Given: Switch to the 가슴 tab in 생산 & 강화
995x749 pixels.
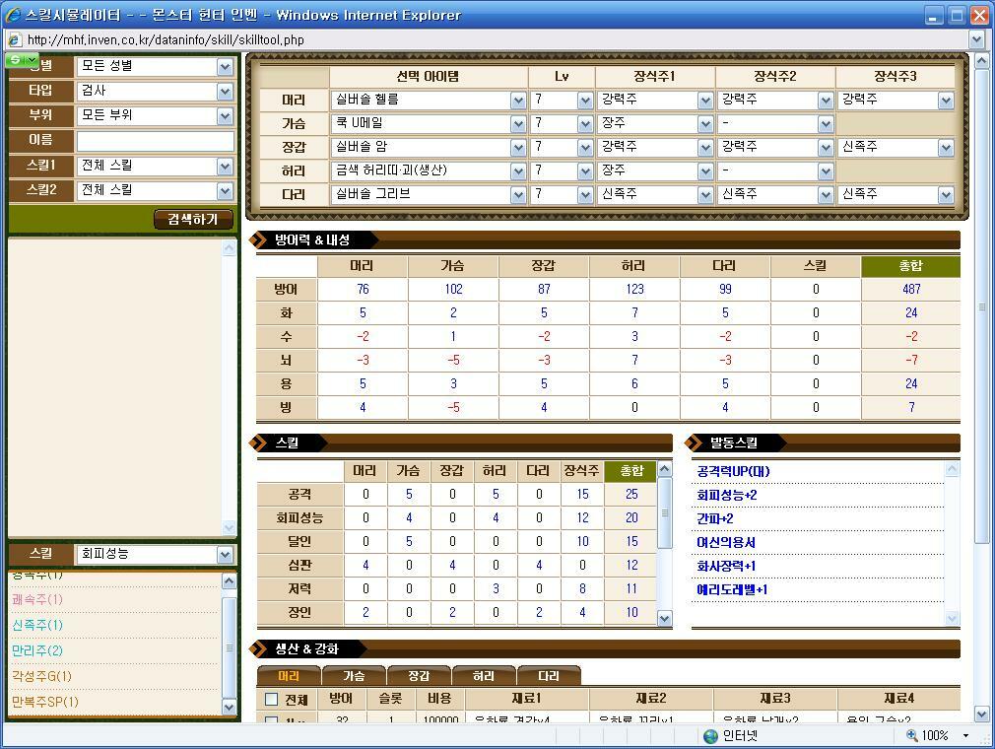Looking at the screenshot, I should 354,675.
